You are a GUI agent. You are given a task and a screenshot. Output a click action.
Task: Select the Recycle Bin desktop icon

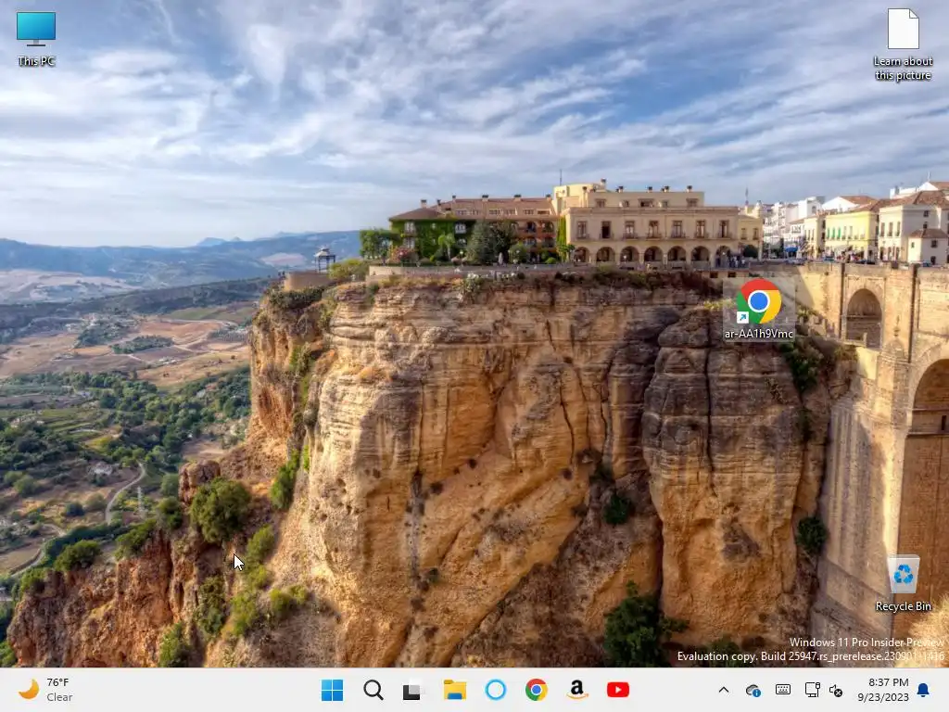pyautogui.click(x=903, y=584)
